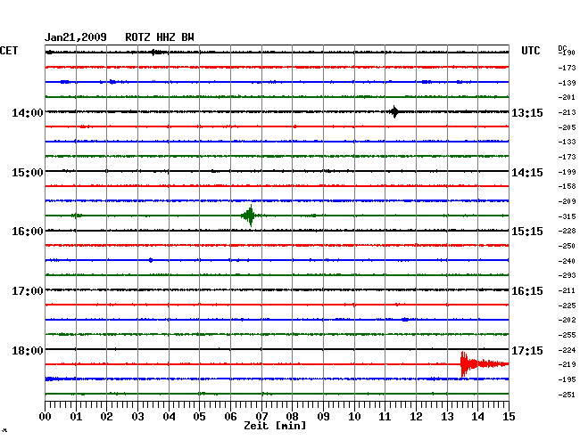The width and height of the screenshot is (580, 440).
Task: Click minute tick label 09
Action: click(323, 416)
